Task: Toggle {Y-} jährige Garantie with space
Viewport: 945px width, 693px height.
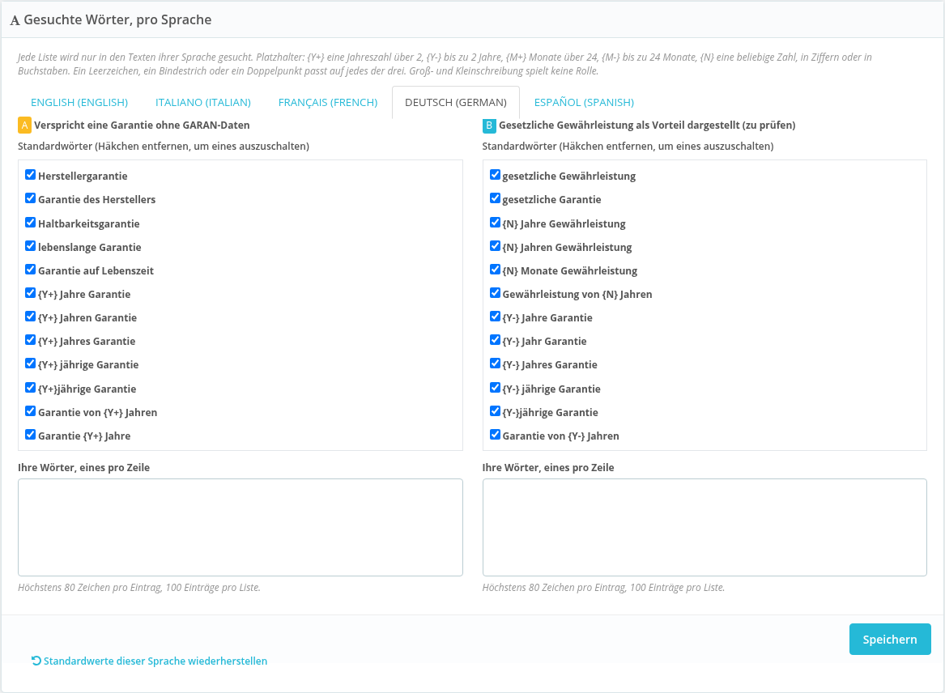Action: [495, 388]
